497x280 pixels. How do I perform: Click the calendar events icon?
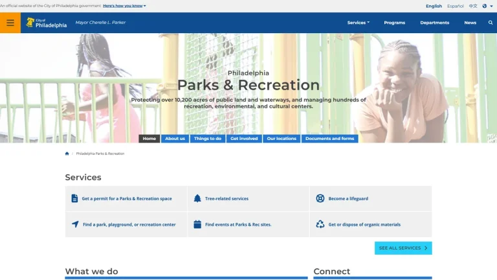(x=197, y=224)
